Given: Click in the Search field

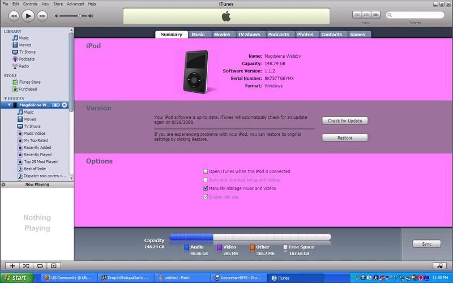Looking at the screenshot, I should (415, 15).
